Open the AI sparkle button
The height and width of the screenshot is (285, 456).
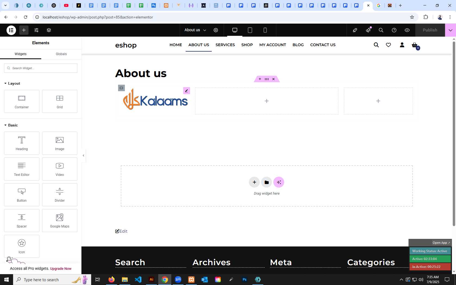pos(279,182)
